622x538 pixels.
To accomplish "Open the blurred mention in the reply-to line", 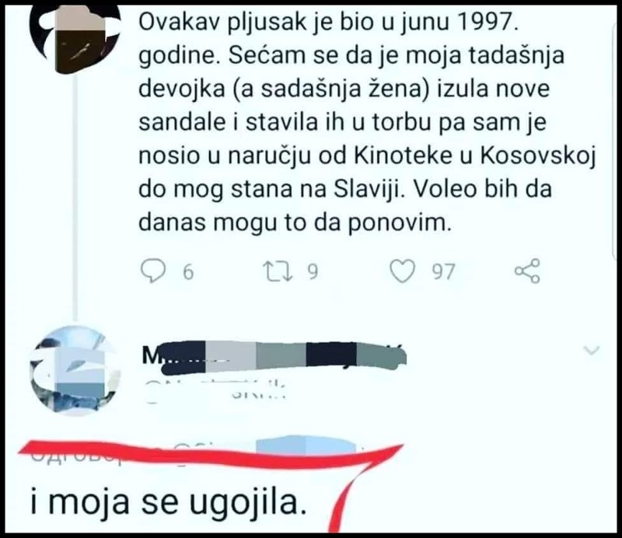I will [306, 445].
